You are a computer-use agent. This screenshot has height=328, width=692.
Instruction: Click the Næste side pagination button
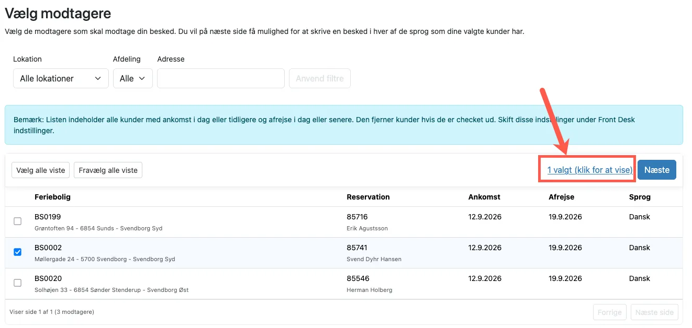654,312
